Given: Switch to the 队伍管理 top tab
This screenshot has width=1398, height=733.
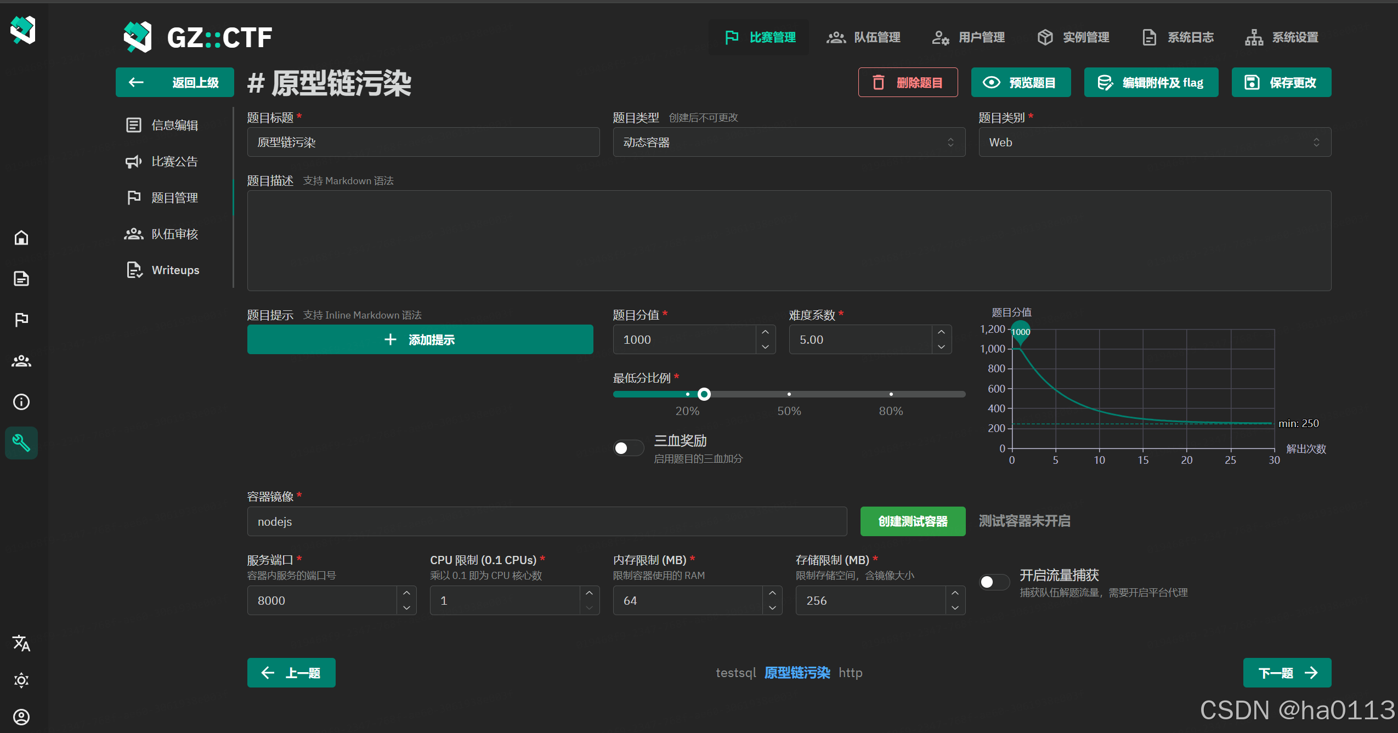Looking at the screenshot, I should [x=864, y=37].
